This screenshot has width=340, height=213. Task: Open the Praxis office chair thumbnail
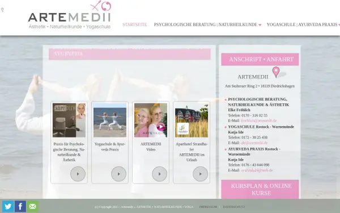click(x=69, y=120)
